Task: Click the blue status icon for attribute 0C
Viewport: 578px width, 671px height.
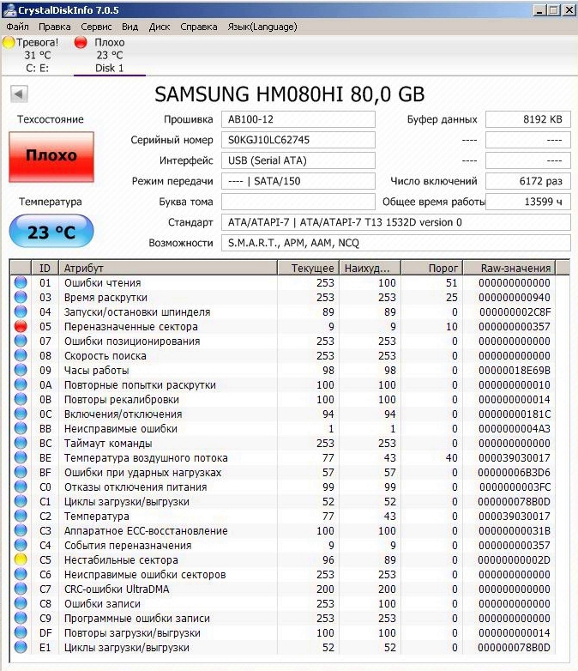Action: [x=21, y=414]
